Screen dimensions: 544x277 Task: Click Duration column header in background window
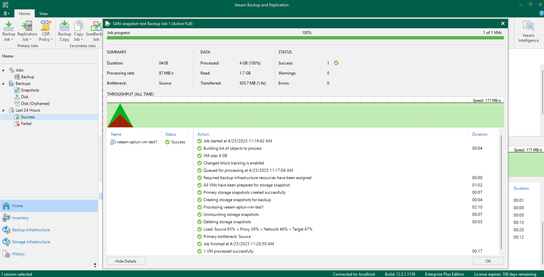(521, 188)
